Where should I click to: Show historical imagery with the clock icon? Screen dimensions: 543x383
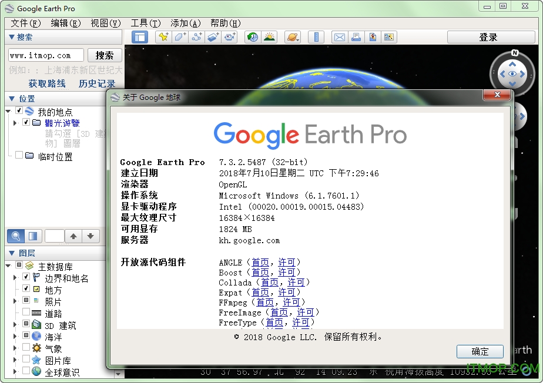point(253,36)
